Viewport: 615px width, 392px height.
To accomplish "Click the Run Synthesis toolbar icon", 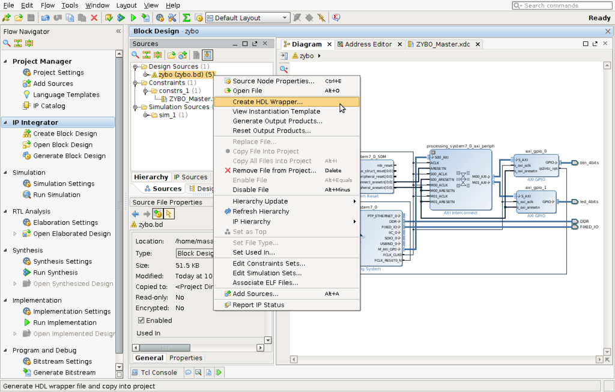I will [x=121, y=18].
